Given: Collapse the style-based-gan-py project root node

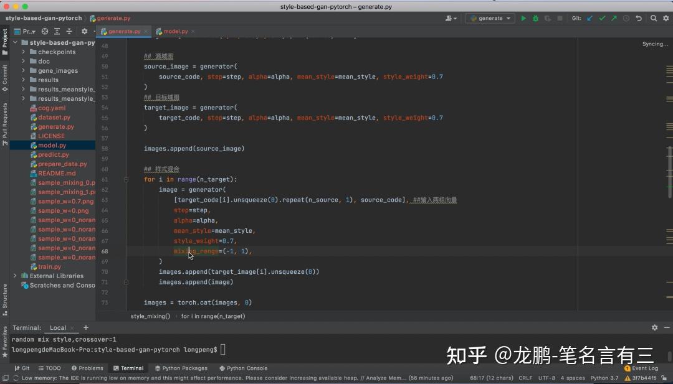Looking at the screenshot, I should coord(14,42).
